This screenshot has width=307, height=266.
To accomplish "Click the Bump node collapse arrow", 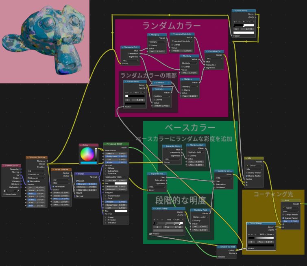I will pos(76,174).
